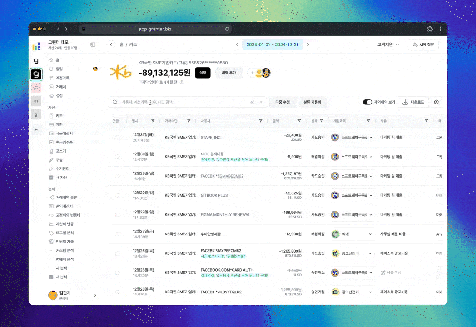
Task: Add a workspace with the plus icon
Action: [x=36, y=129]
